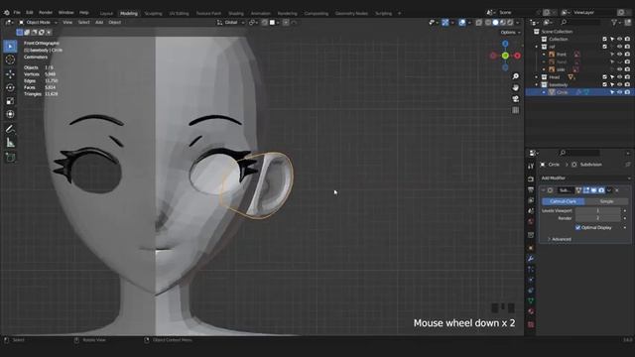Open the Texture properties tab icon
Image resolution: width=635 pixels, height=357 pixels.
click(x=531, y=324)
